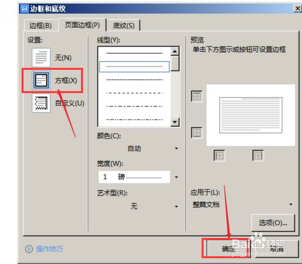
Task: Expand the 应用于(L) dropdown showing 整篇文档
Action: [x=243, y=204]
